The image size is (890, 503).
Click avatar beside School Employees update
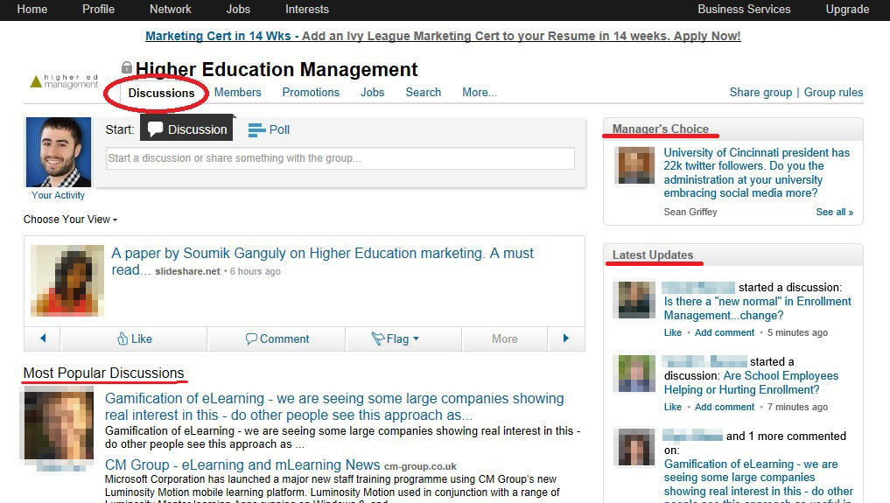[634, 374]
